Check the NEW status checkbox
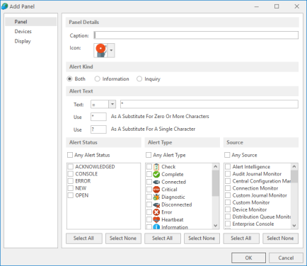The width and height of the screenshot is (307, 266). pyautogui.click(x=71, y=188)
